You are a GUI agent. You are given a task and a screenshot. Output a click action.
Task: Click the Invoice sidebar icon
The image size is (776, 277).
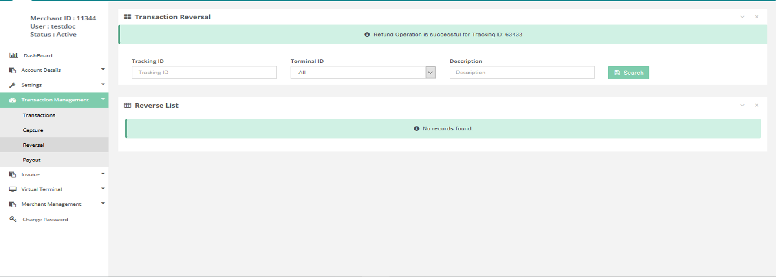[x=13, y=174]
